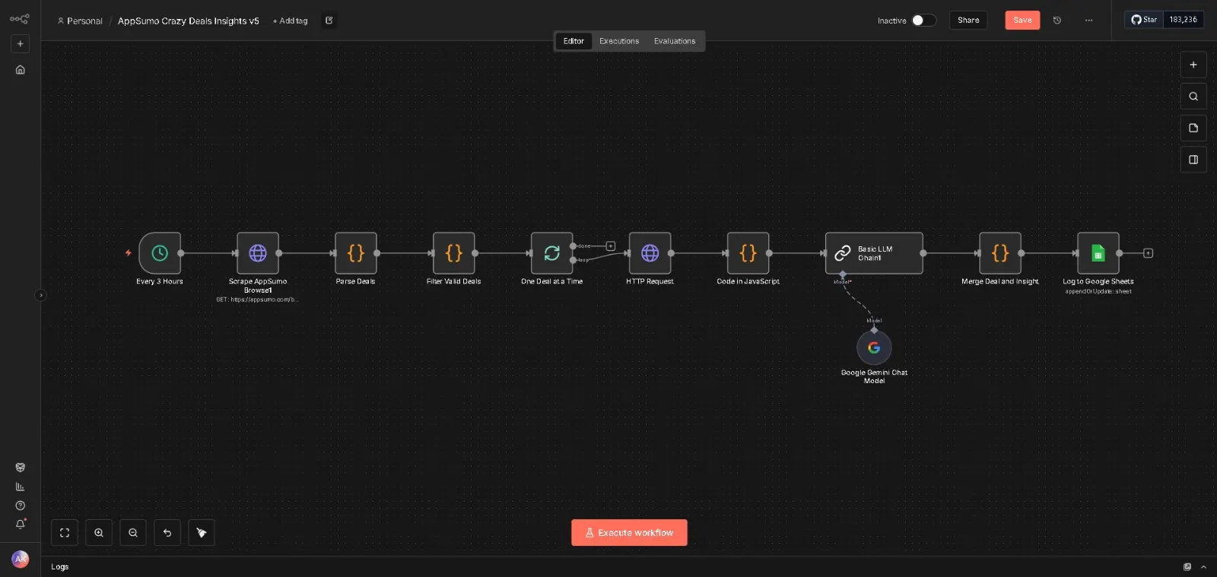
Task: Click the Add tag link
Action: pos(291,21)
